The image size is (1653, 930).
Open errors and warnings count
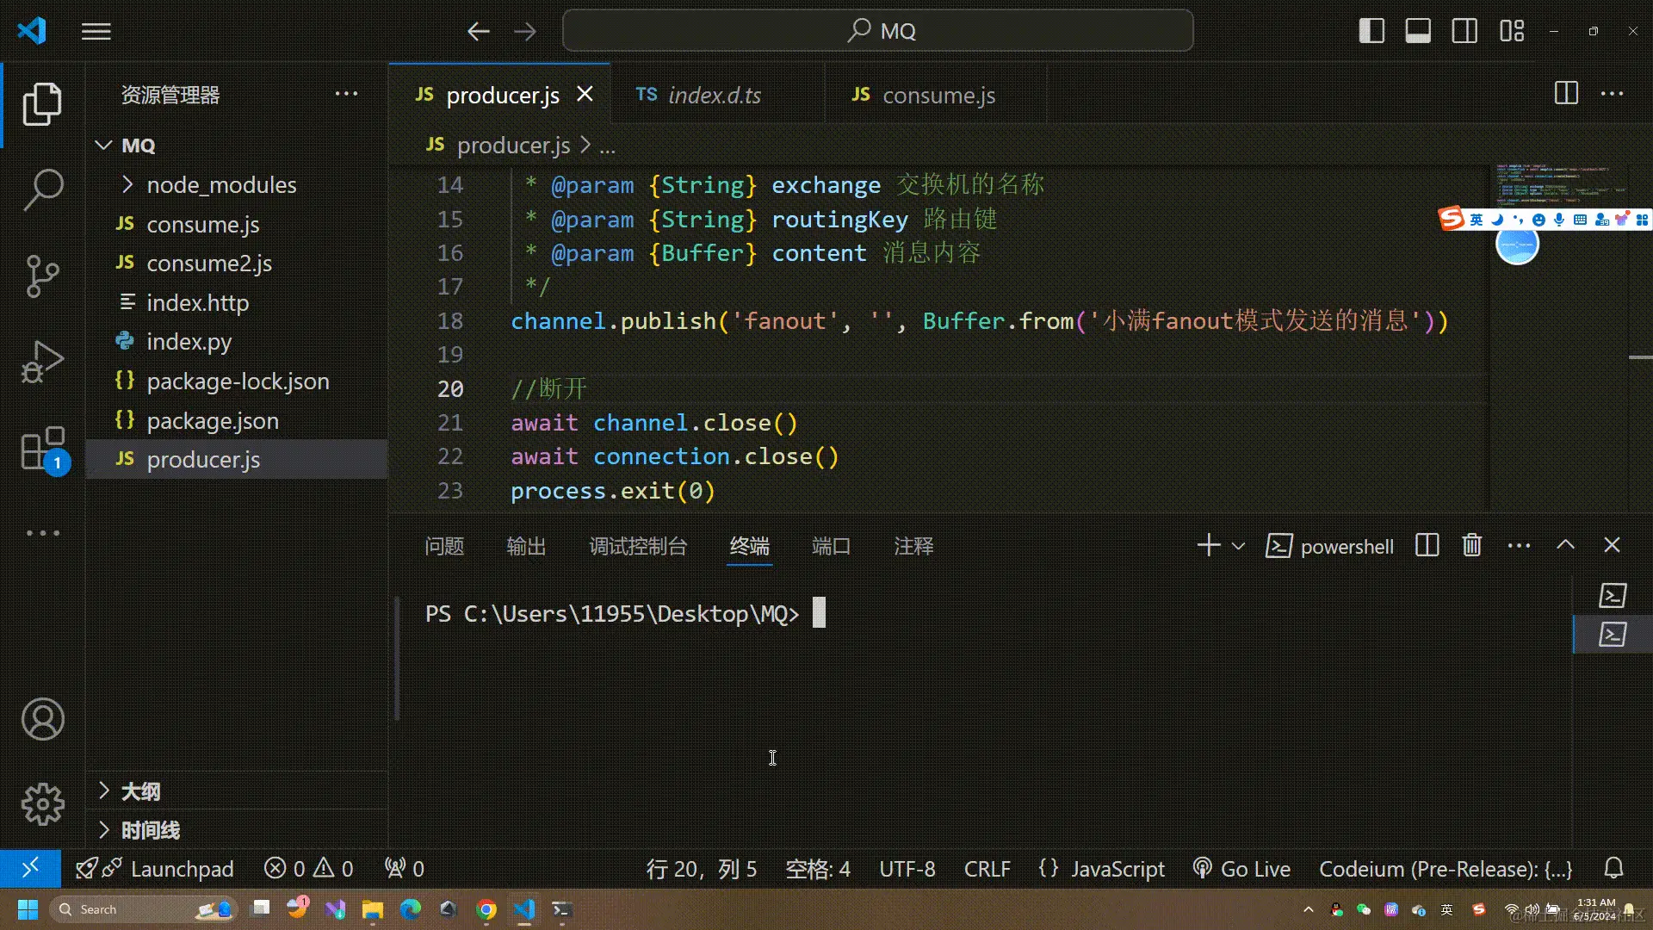308,869
